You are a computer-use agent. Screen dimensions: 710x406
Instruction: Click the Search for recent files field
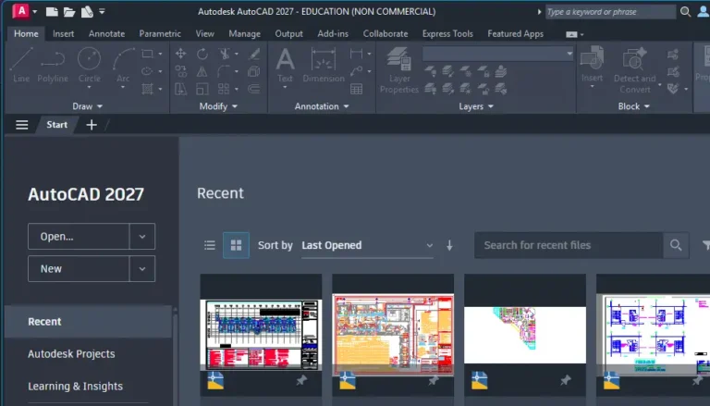point(569,245)
